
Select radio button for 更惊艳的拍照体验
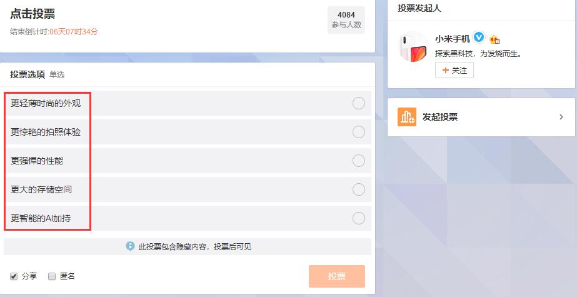[x=358, y=132]
